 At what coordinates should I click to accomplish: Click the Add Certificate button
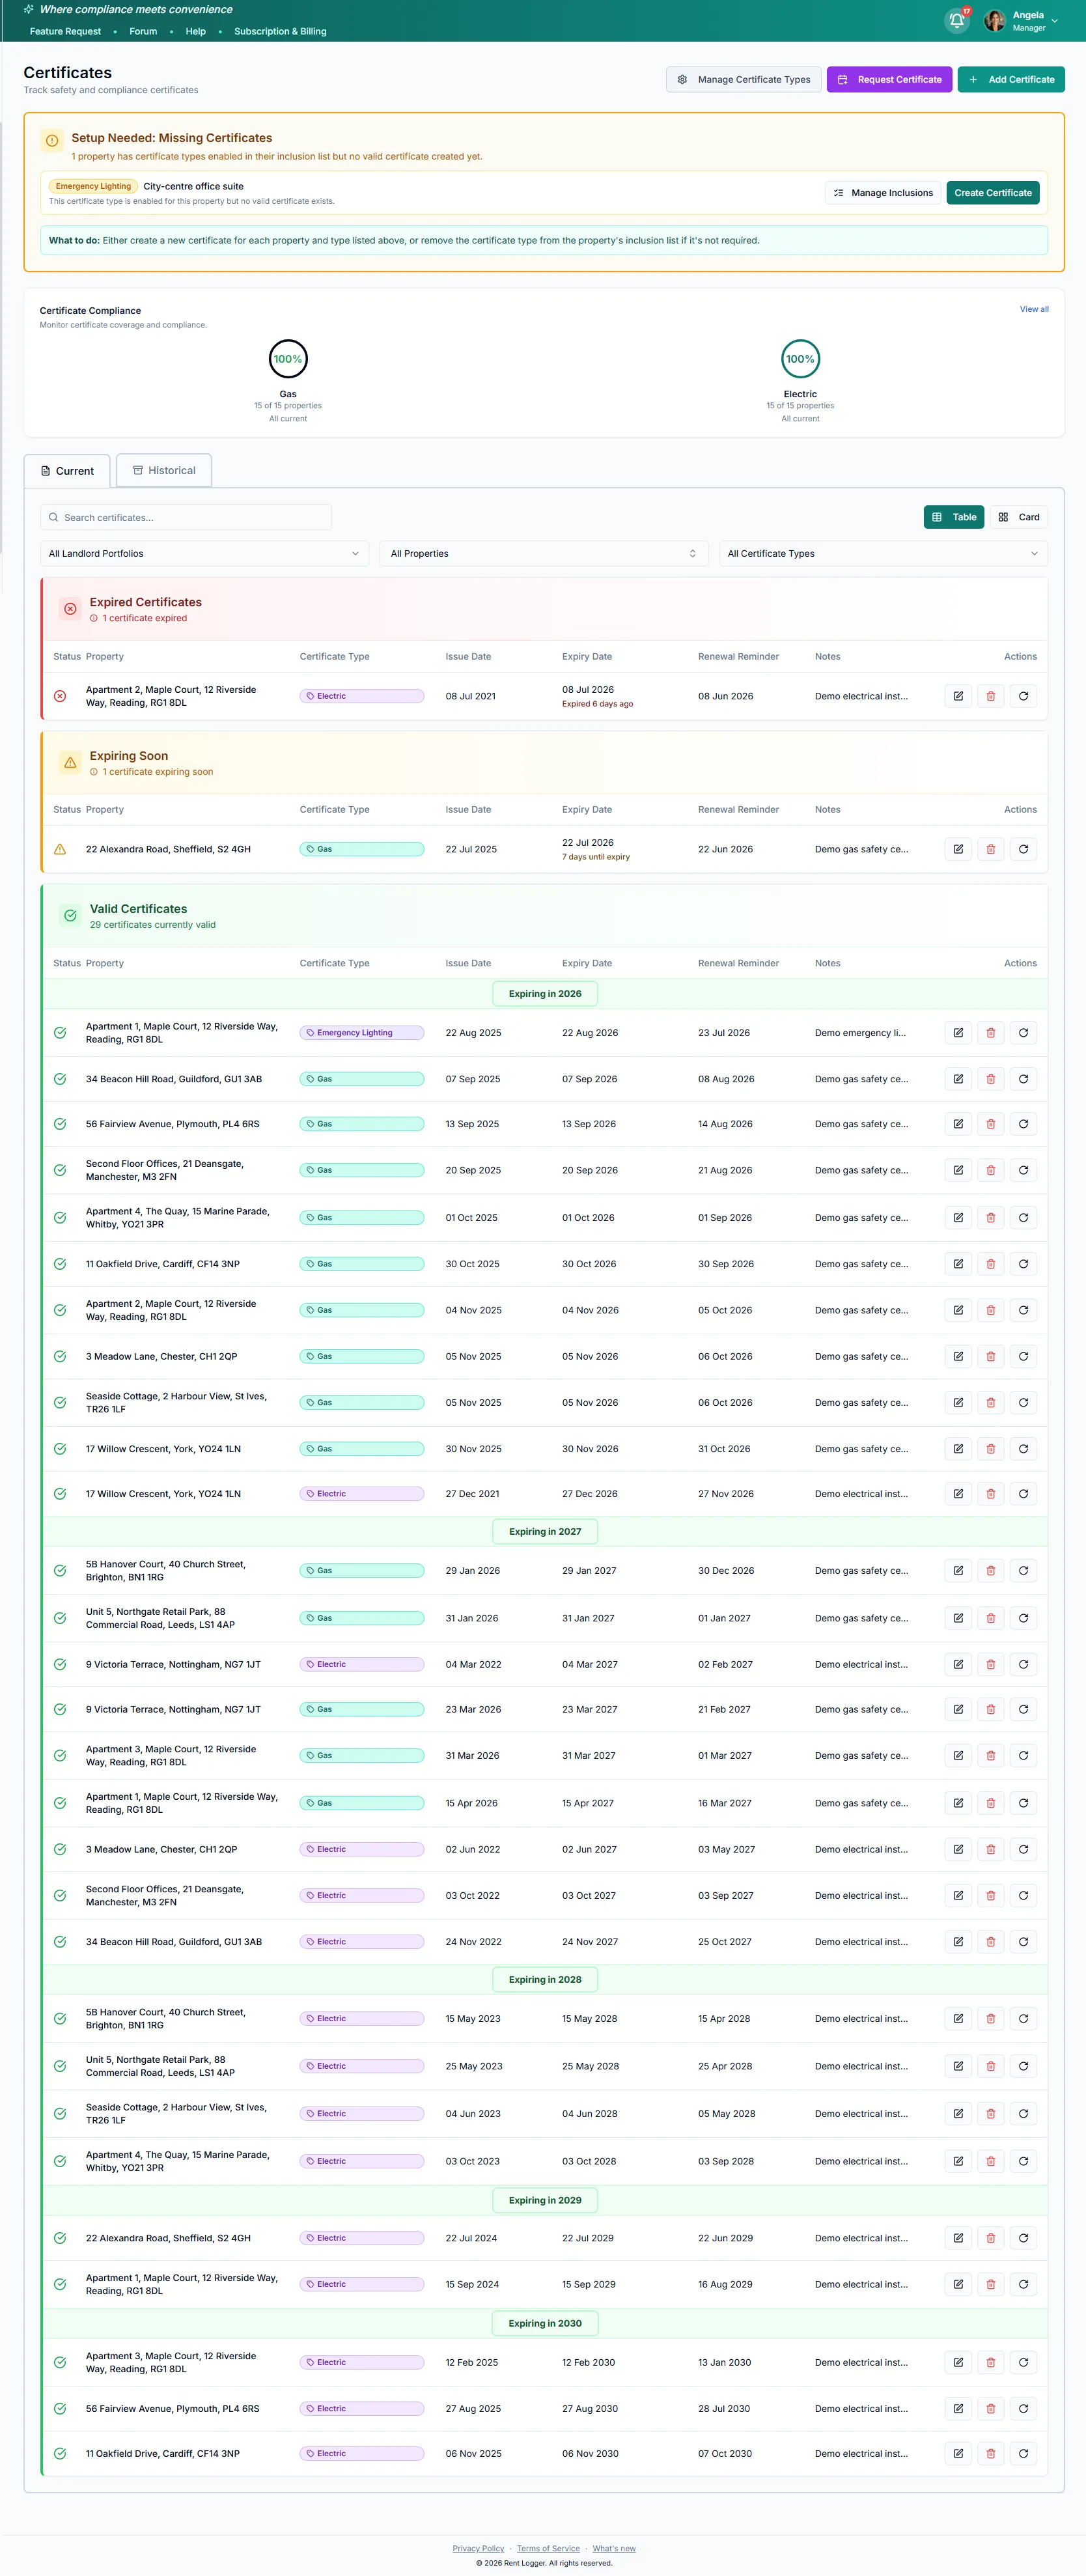pos(1011,79)
